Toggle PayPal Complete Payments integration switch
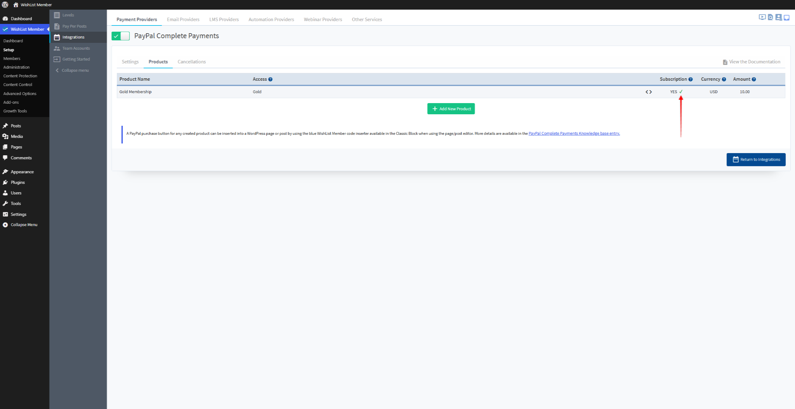Screen dimensions: 795x409 (121, 36)
